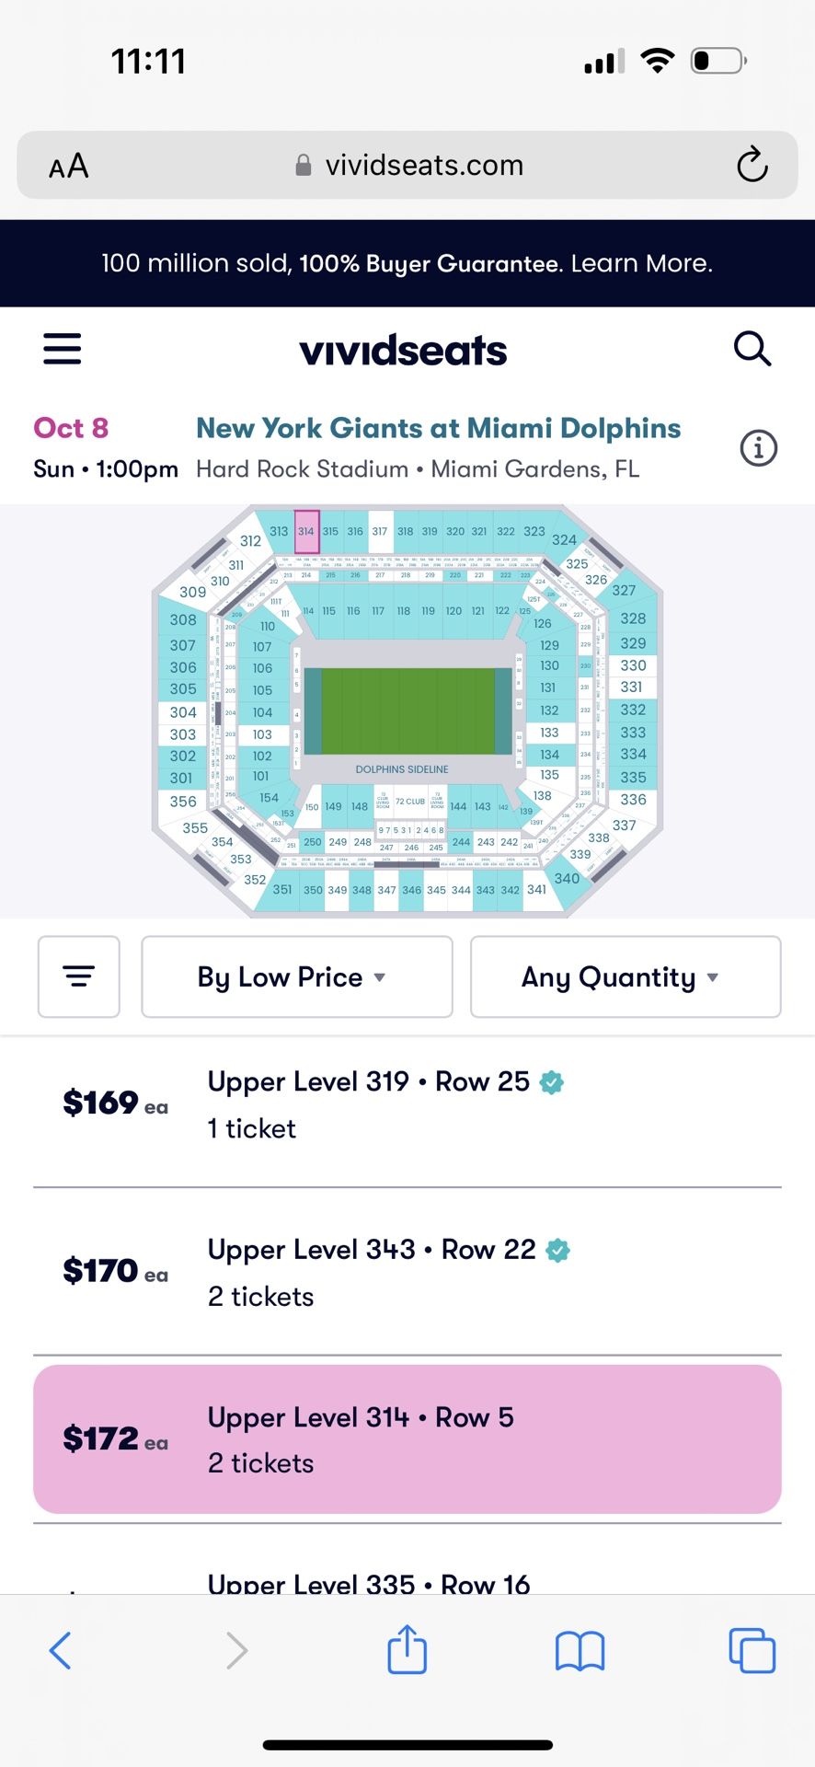
Task: Select highlighted $172 Upper Level 314 listing
Action: coord(407,1439)
